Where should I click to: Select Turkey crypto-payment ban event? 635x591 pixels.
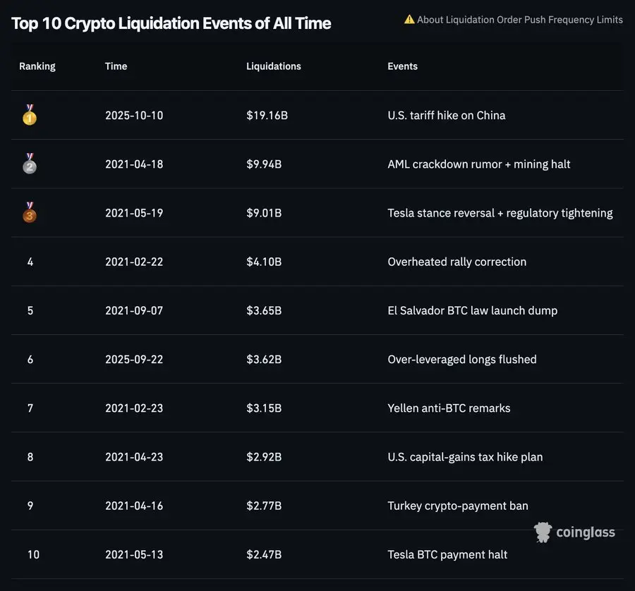click(458, 506)
